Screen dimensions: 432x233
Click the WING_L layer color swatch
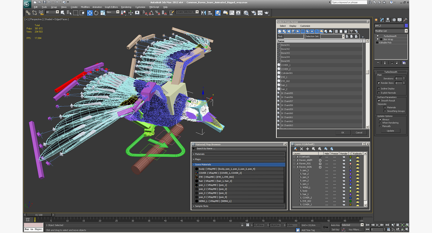[x=350, y=188]
